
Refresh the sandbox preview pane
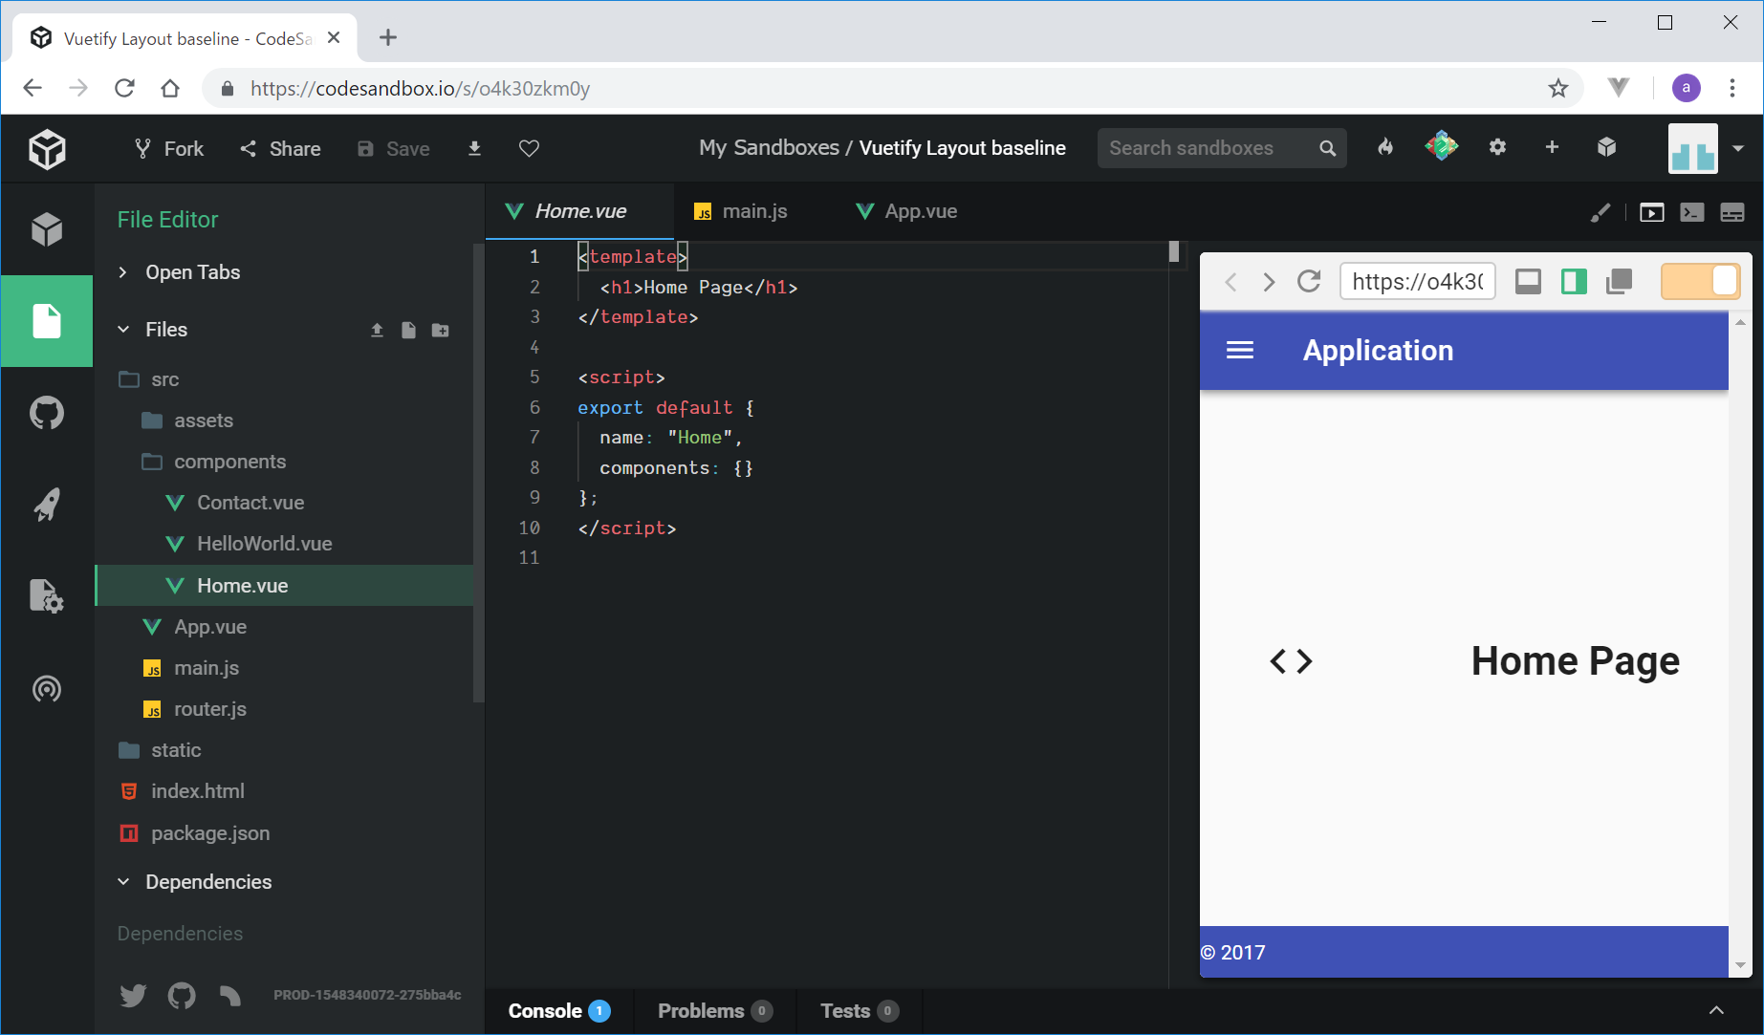[1308, 282]
